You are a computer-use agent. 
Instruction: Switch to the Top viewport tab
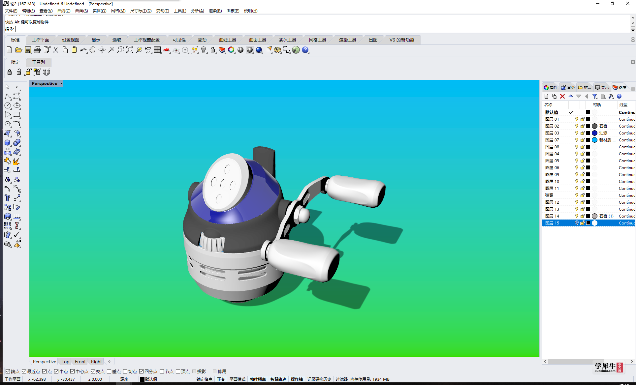tap(65, 362)
